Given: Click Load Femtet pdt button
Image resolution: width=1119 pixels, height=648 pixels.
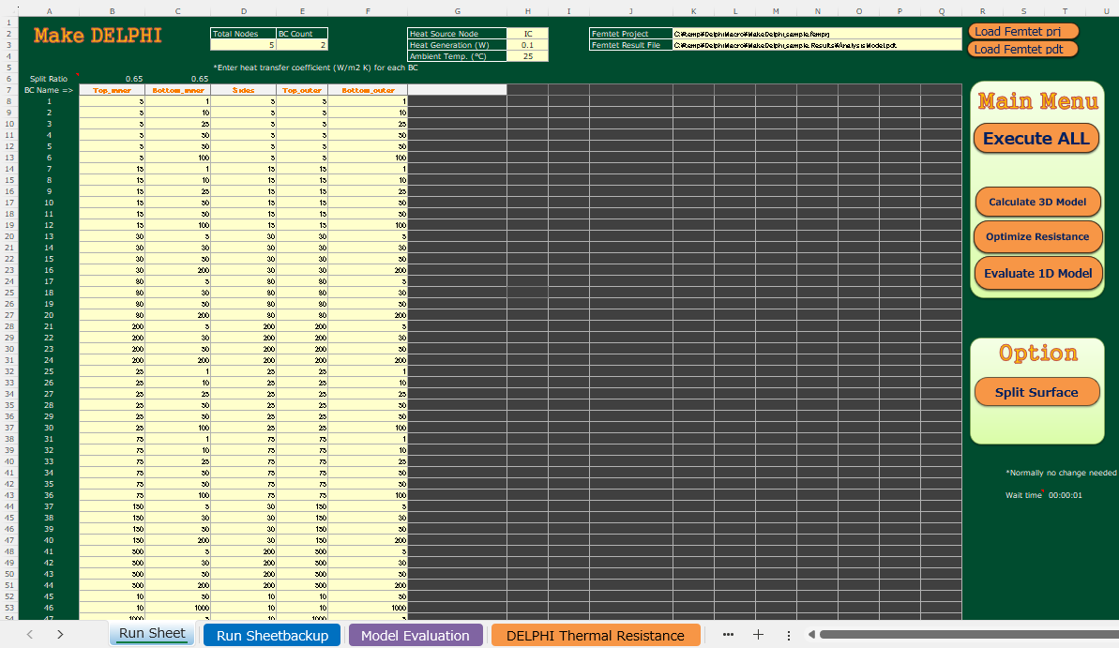Looking at the screenshot, I should [1023, 49].
